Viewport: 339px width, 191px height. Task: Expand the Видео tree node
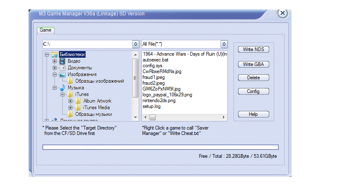pos(54,61)
